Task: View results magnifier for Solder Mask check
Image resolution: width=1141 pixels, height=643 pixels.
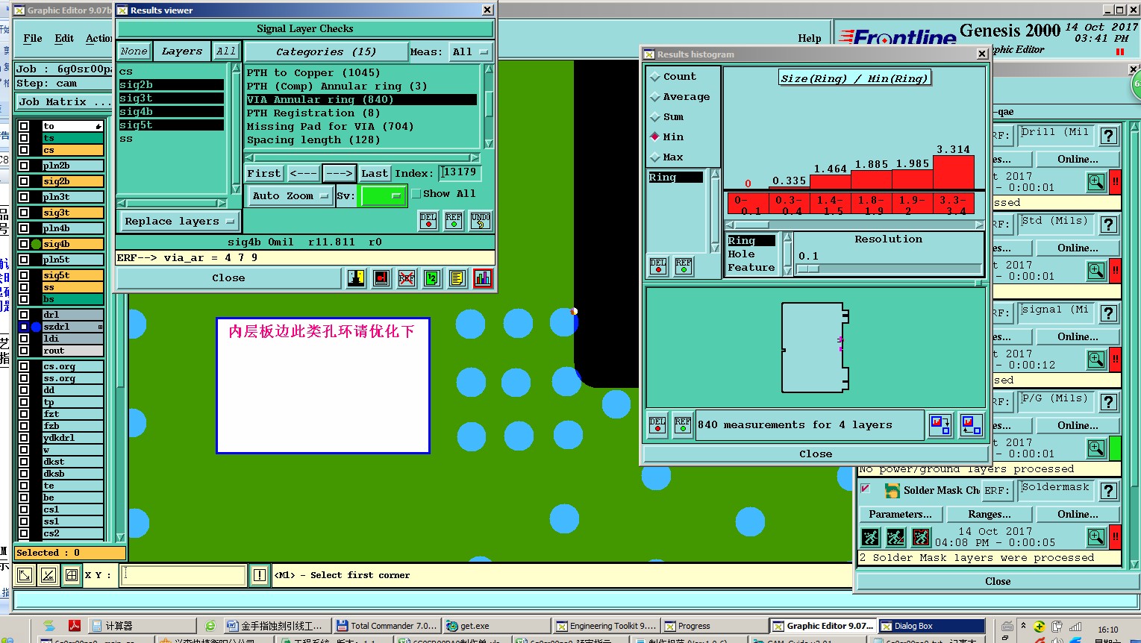Action: click(x=1095, y=537)
